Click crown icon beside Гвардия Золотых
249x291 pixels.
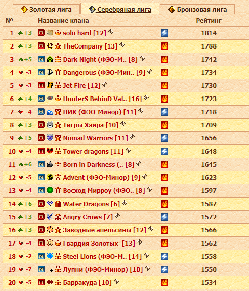click(x=58, y=243)
